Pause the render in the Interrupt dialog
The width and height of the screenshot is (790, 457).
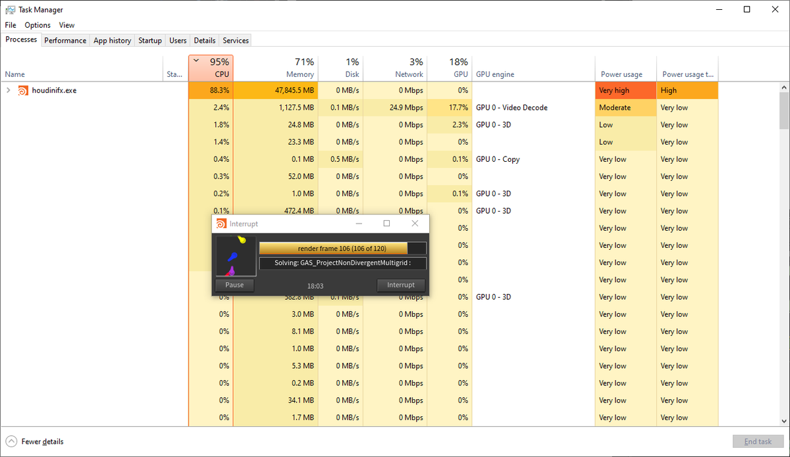pyautogui.click(x=234, y=285)
